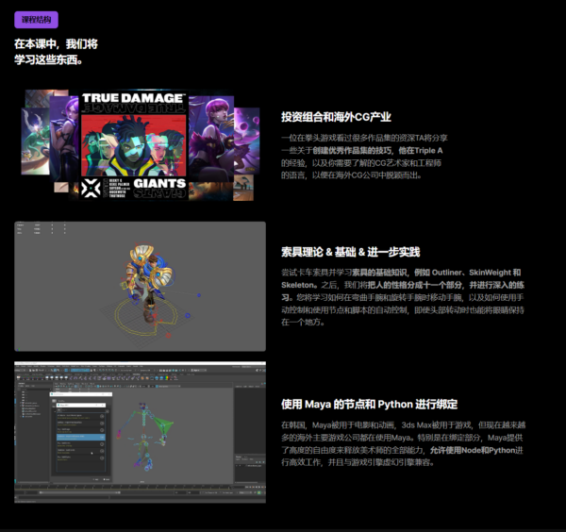Open the purple-haired character art right of the album cover
The width and height of the screenshot is (566, 532).
tap(211, 139)
